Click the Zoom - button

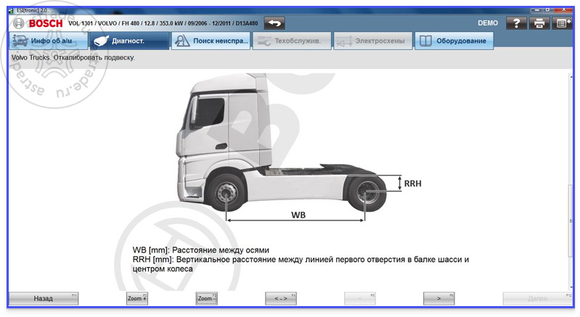point(206,299)
